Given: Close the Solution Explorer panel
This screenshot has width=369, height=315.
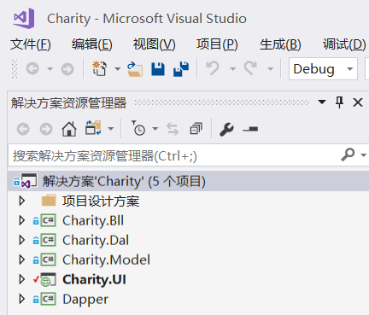Looking at the screenshot, I should tap(358, 102).
